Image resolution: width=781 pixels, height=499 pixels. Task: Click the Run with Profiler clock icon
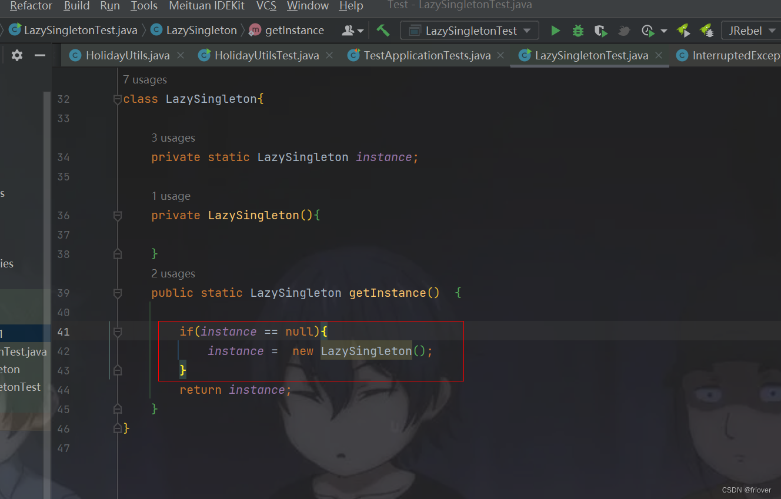click(648, 31)
